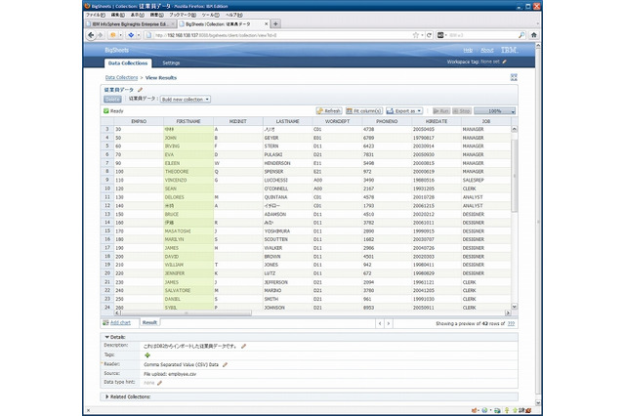Open the Build new collection dropdown
The height and width of the screenshot is (416, 625).
coord(186,100)
